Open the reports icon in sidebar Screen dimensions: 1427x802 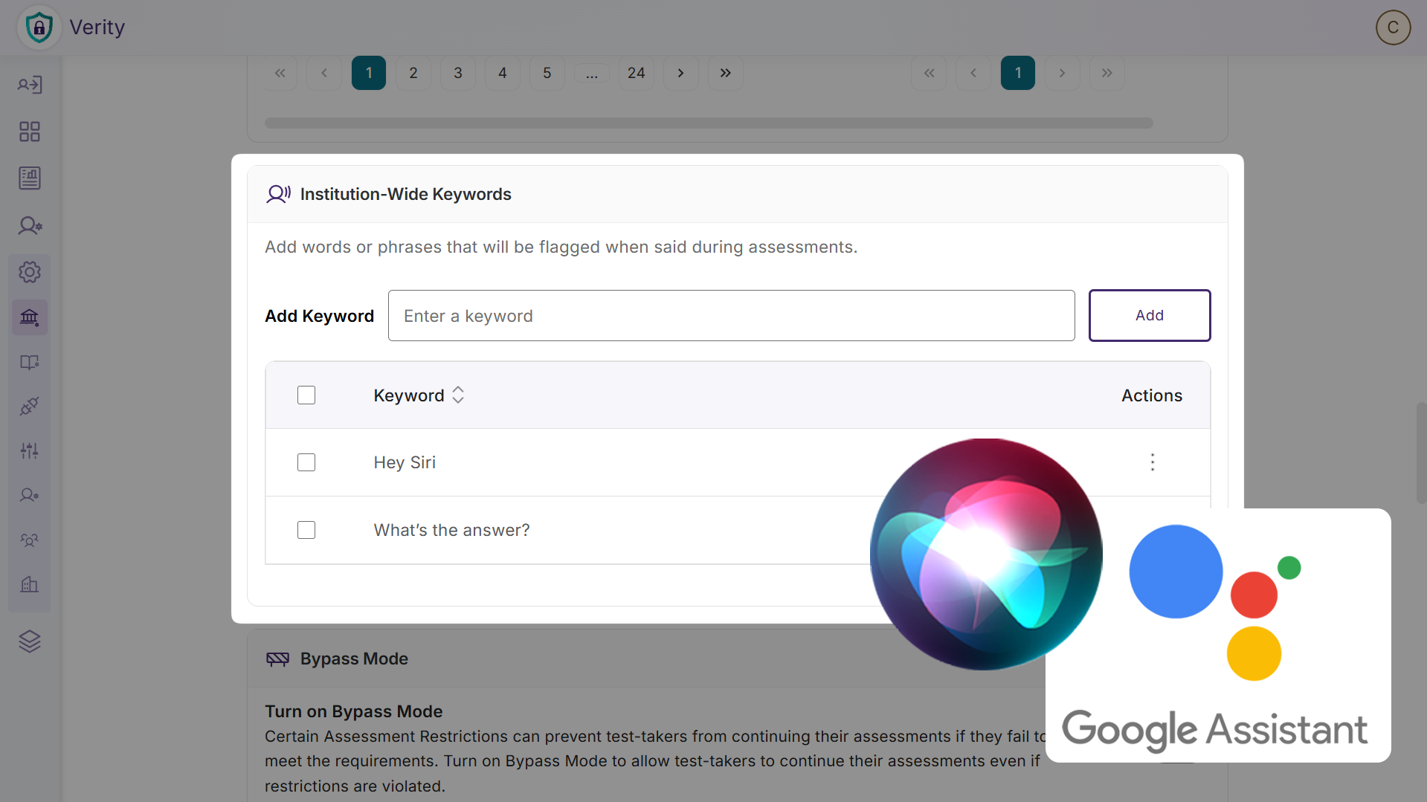click(30, 178)
